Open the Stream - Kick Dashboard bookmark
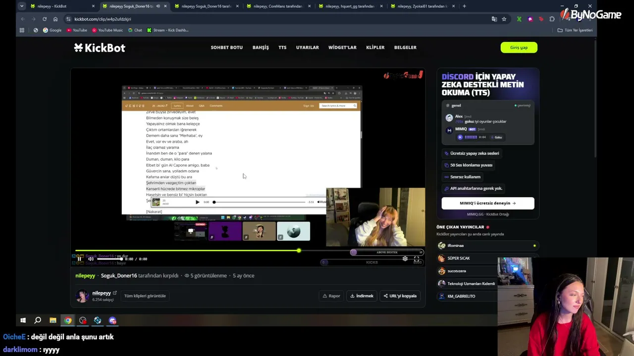Image resolution: width=634 pixels, height=356 pixels. (x=167, y=30)
